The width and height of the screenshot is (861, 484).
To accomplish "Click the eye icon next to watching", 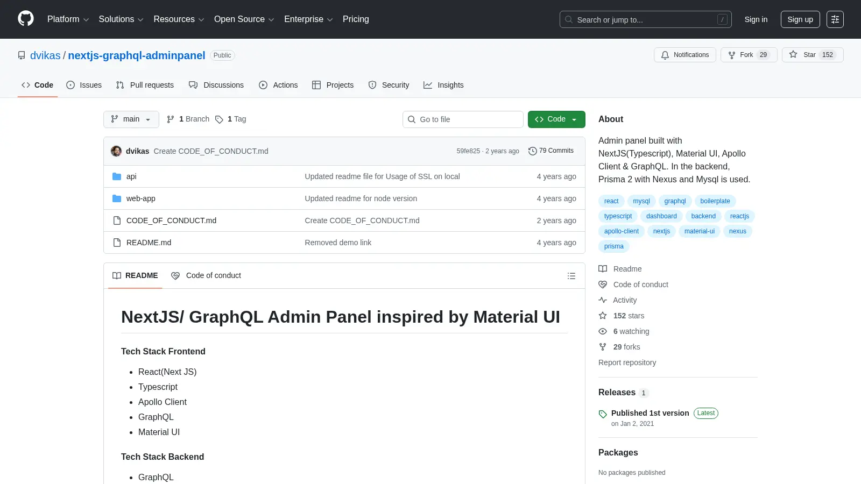I will (x=603, y=331).
